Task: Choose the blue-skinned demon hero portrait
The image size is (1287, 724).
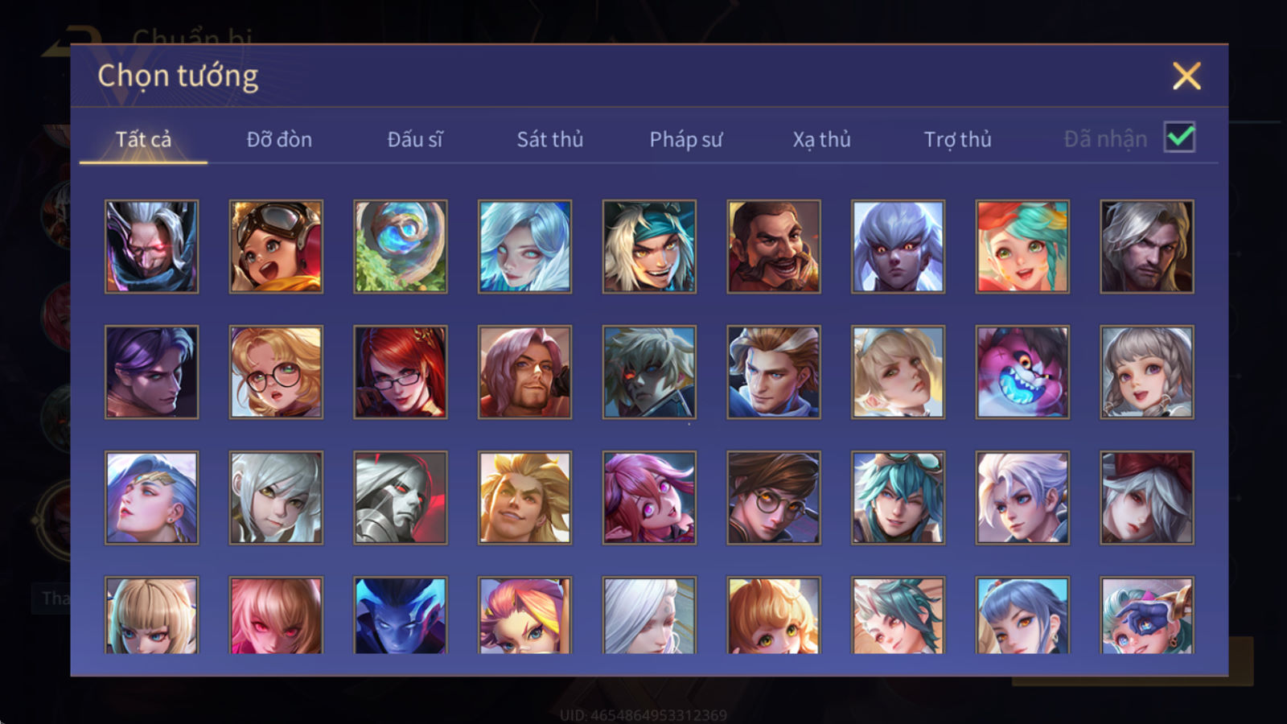Action: pyautogui.click(x=401, y=615)
